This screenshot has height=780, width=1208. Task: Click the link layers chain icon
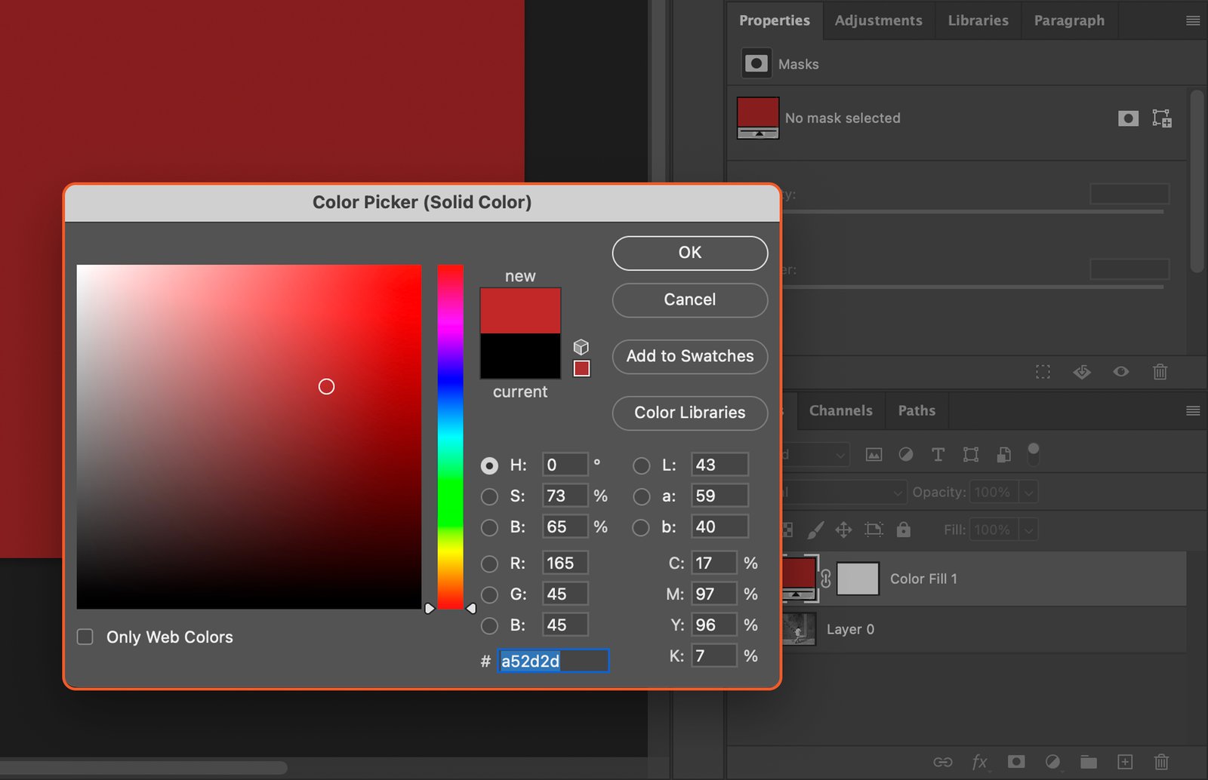942,762
